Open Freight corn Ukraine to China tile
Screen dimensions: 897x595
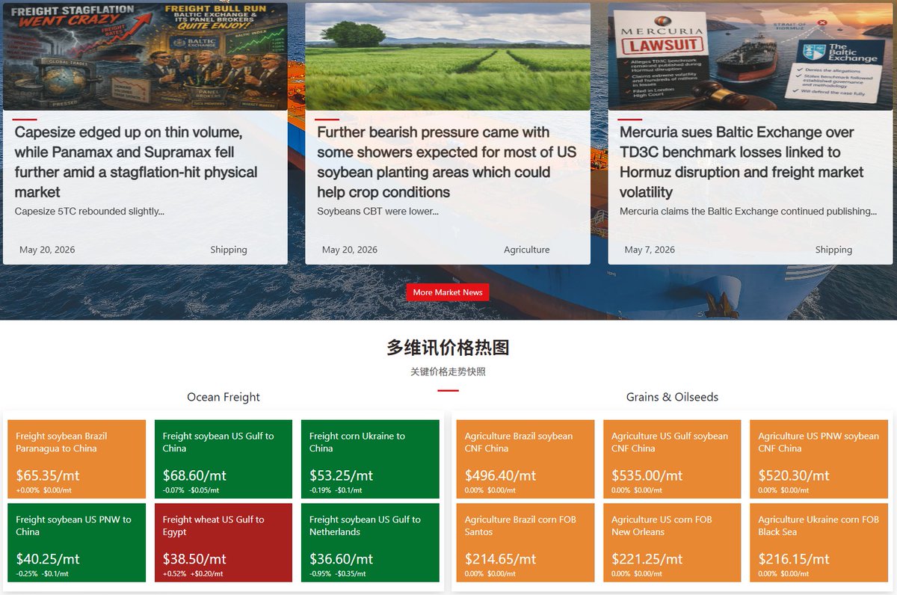tap(370, 459)
